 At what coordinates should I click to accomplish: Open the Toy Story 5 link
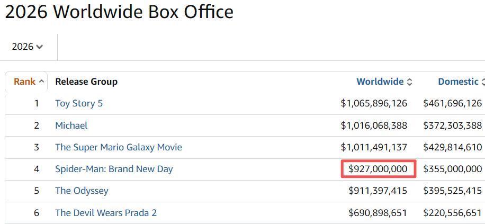click(x=79, y=103)
